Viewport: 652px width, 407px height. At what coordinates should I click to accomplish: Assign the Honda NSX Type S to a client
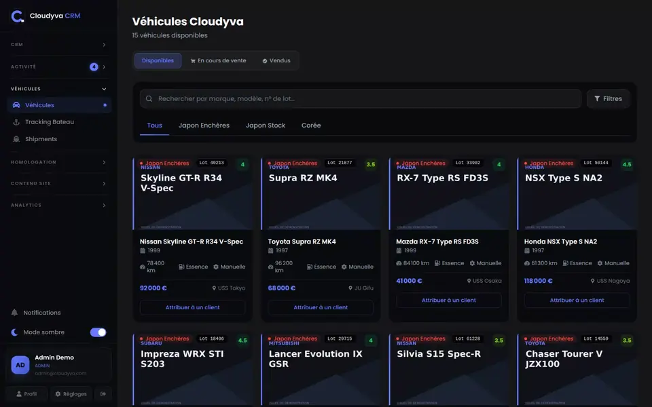[x=577, y=301]
